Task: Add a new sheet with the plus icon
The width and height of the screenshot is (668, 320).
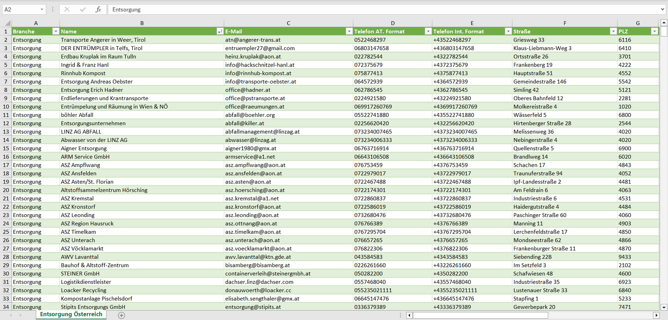Action: 122,315
